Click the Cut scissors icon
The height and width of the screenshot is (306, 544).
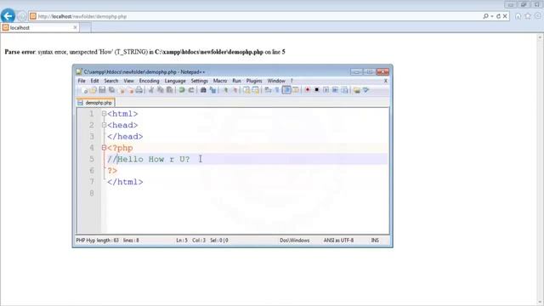(151, 90)
